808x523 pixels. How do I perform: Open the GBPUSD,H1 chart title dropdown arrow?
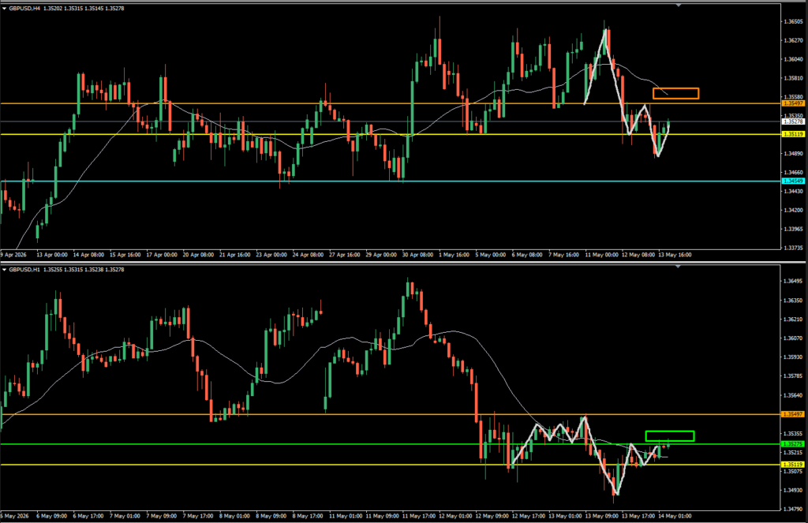click(5, 270)
